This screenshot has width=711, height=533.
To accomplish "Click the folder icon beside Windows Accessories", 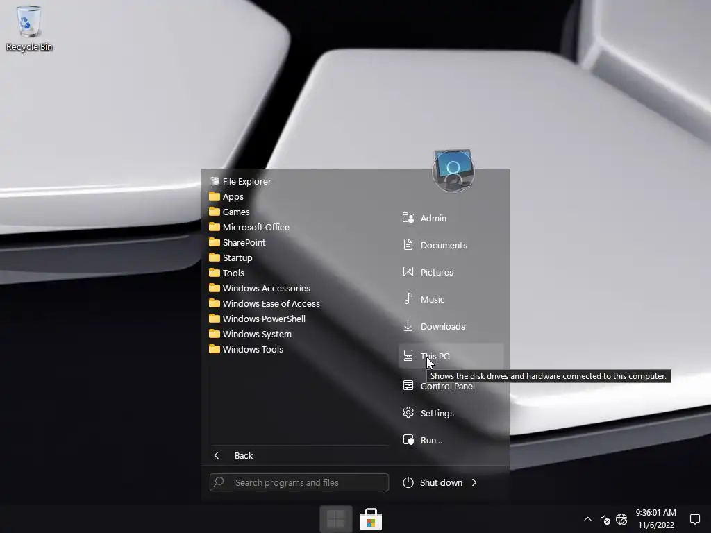I will pos(215,288).
